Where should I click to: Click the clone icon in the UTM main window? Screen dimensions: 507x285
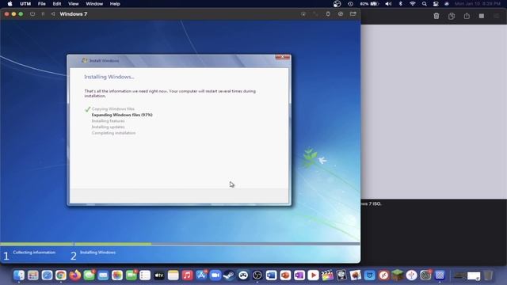(x=452, y=16)
